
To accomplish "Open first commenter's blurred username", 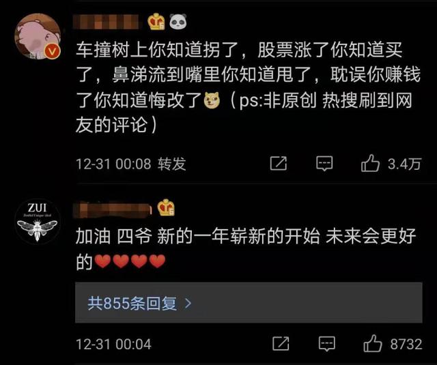I will [x=106, y=22].
